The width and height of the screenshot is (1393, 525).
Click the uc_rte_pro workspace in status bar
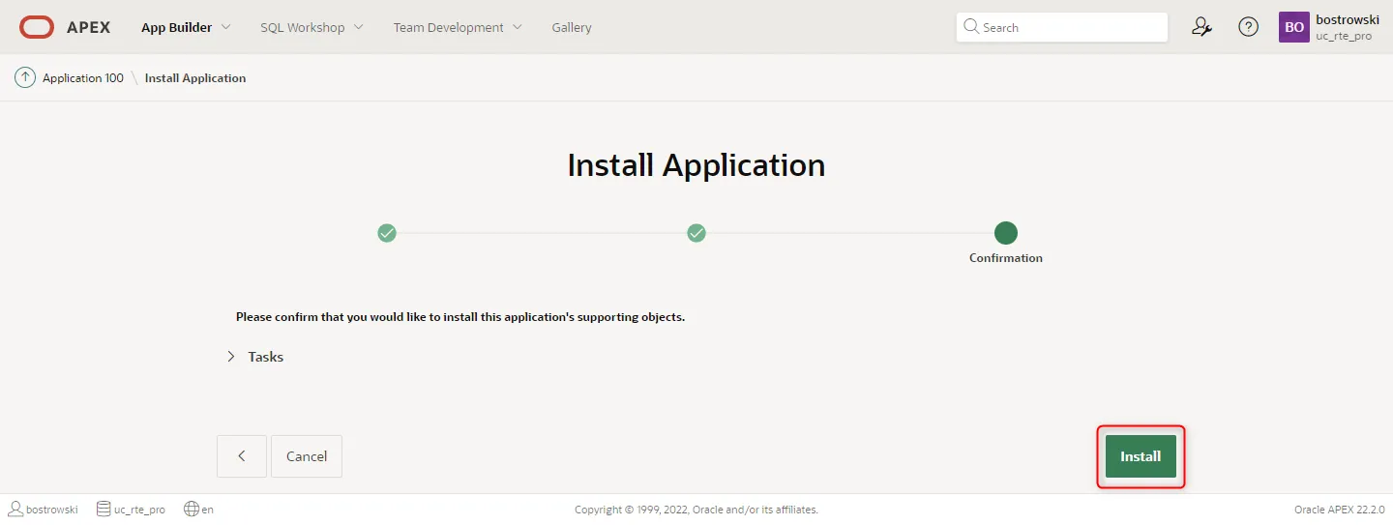click(131, 509)
